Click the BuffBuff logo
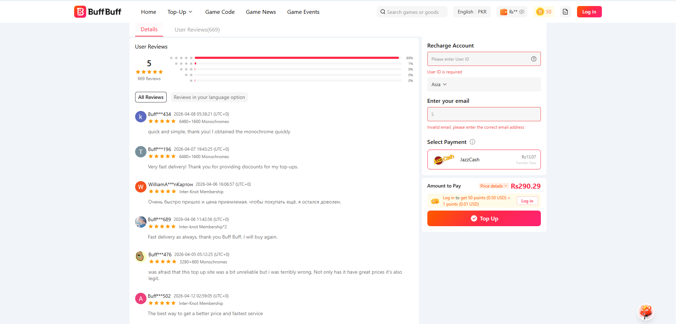This screenshot has height=324, width=676. (x=98, y=11)
